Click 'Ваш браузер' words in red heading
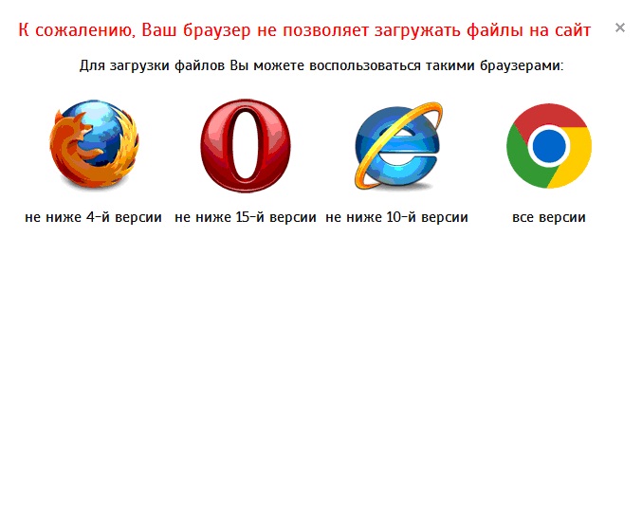 pos(195,30)
